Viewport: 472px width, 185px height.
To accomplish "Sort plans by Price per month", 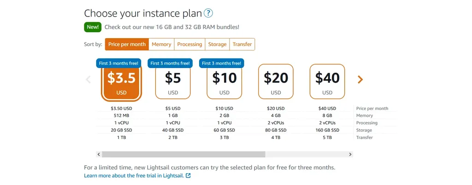I will coord(127,44).
